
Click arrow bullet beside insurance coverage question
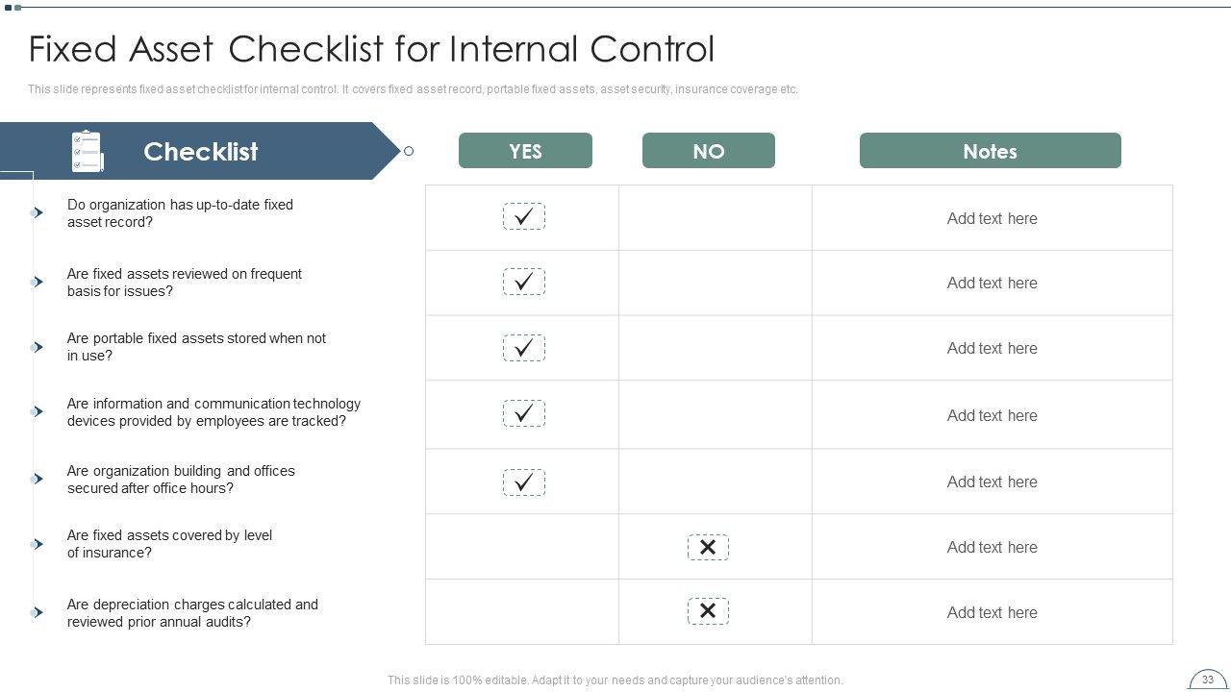click(x=37, y=544)
